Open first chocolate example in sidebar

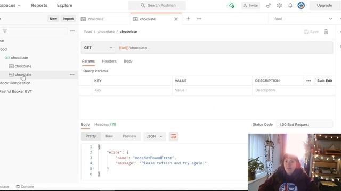point(20,66)
